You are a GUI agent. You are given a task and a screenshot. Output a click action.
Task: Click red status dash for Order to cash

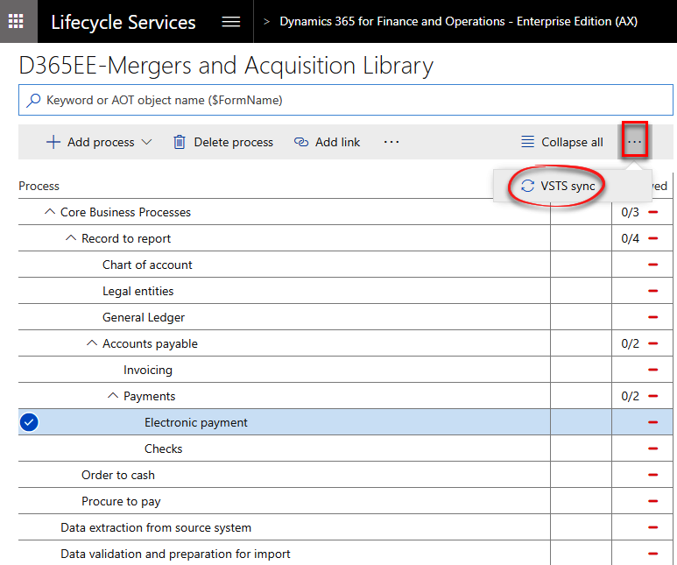[652, 475]
